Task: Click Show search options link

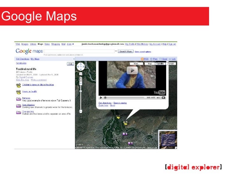Action: click(x=143, y=52)
